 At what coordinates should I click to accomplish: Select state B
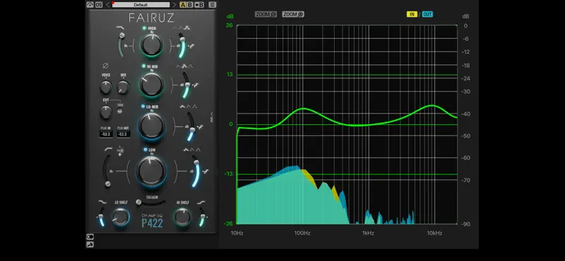[x=189, y=5]
